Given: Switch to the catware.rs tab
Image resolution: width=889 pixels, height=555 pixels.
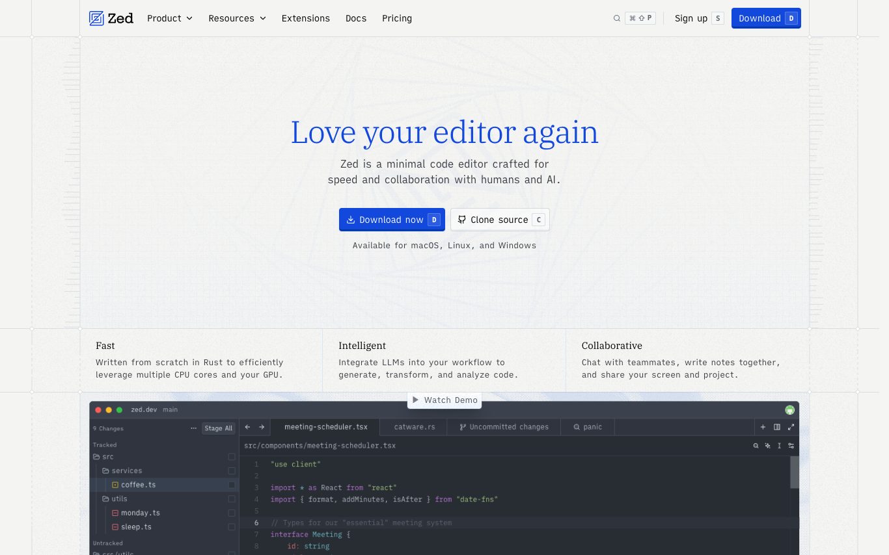Looking at the screenshot, I should click(414, 427).
